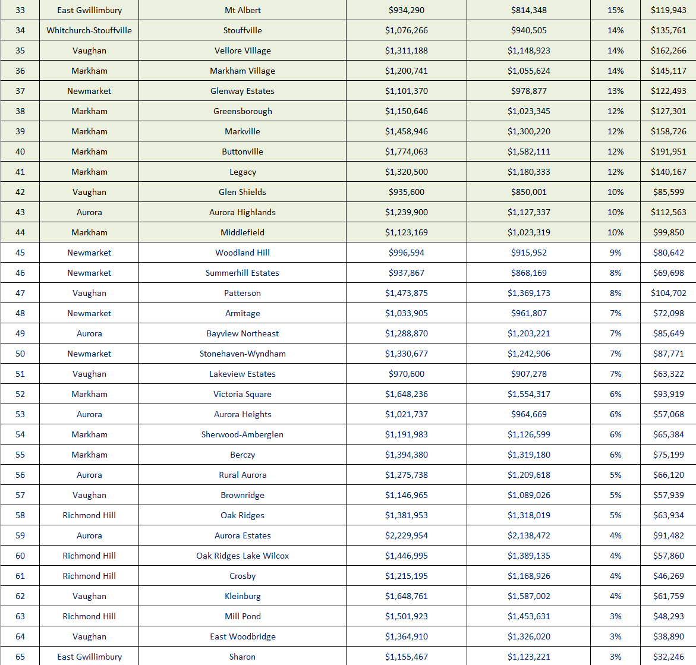Select the $2,138,472 value cell

point(528,535)
